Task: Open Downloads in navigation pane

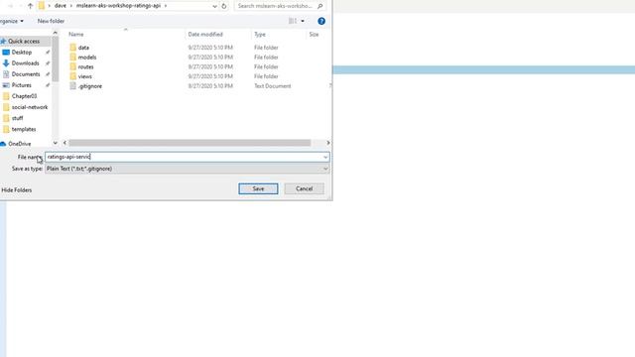Action: coord(25,63)
